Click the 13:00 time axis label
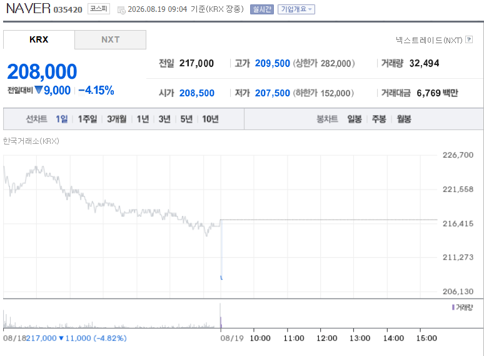This screenshot has height=356, width=484. (360, 338)
